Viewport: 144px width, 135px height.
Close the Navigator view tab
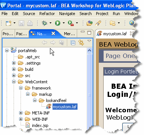tap(53, 33)
